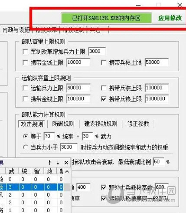Click the green 已打开SAN11PK.EXE的内存区 button
Screen dimensions: 186x213
click(106, 18)
